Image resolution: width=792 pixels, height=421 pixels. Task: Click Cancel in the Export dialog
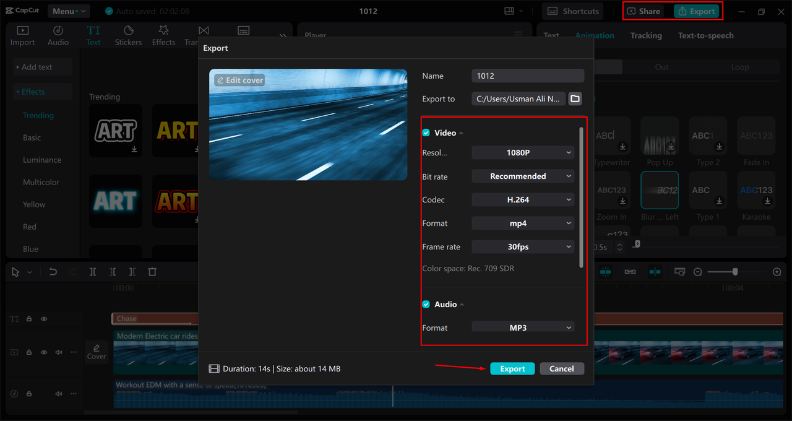pyautogui.click(x=562, y=368)
